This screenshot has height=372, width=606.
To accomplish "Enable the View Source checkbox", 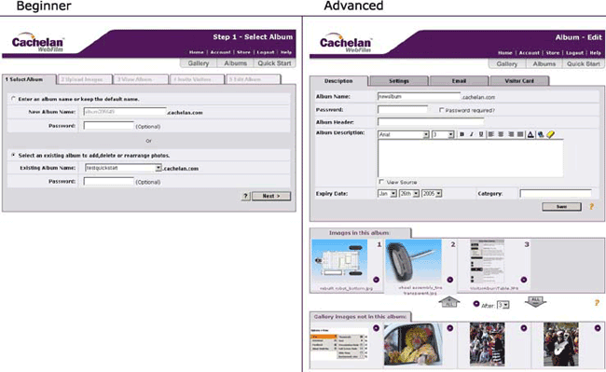I will click(x=381, y=182).
